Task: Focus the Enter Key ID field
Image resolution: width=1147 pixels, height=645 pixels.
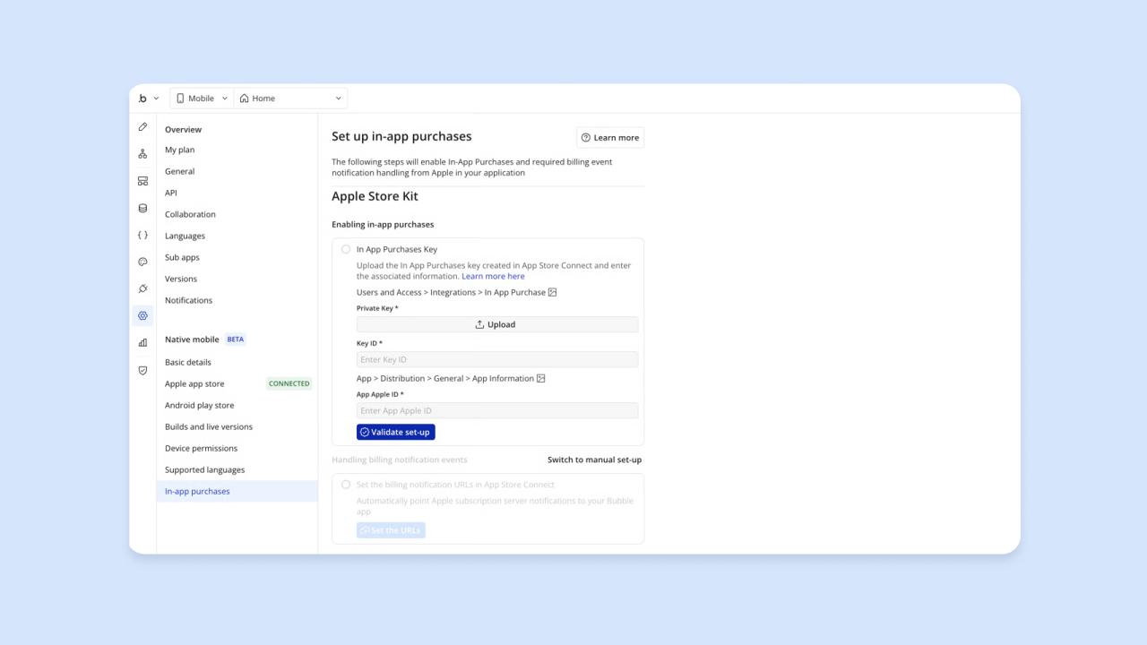Action: pyautogui.click(x=497, y=359)
